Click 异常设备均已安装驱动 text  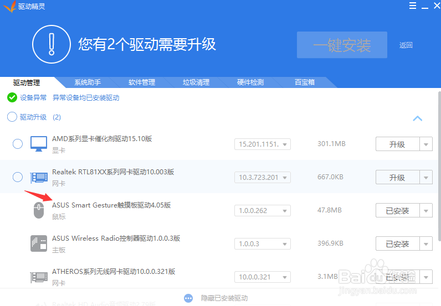(x=86, y=97)
